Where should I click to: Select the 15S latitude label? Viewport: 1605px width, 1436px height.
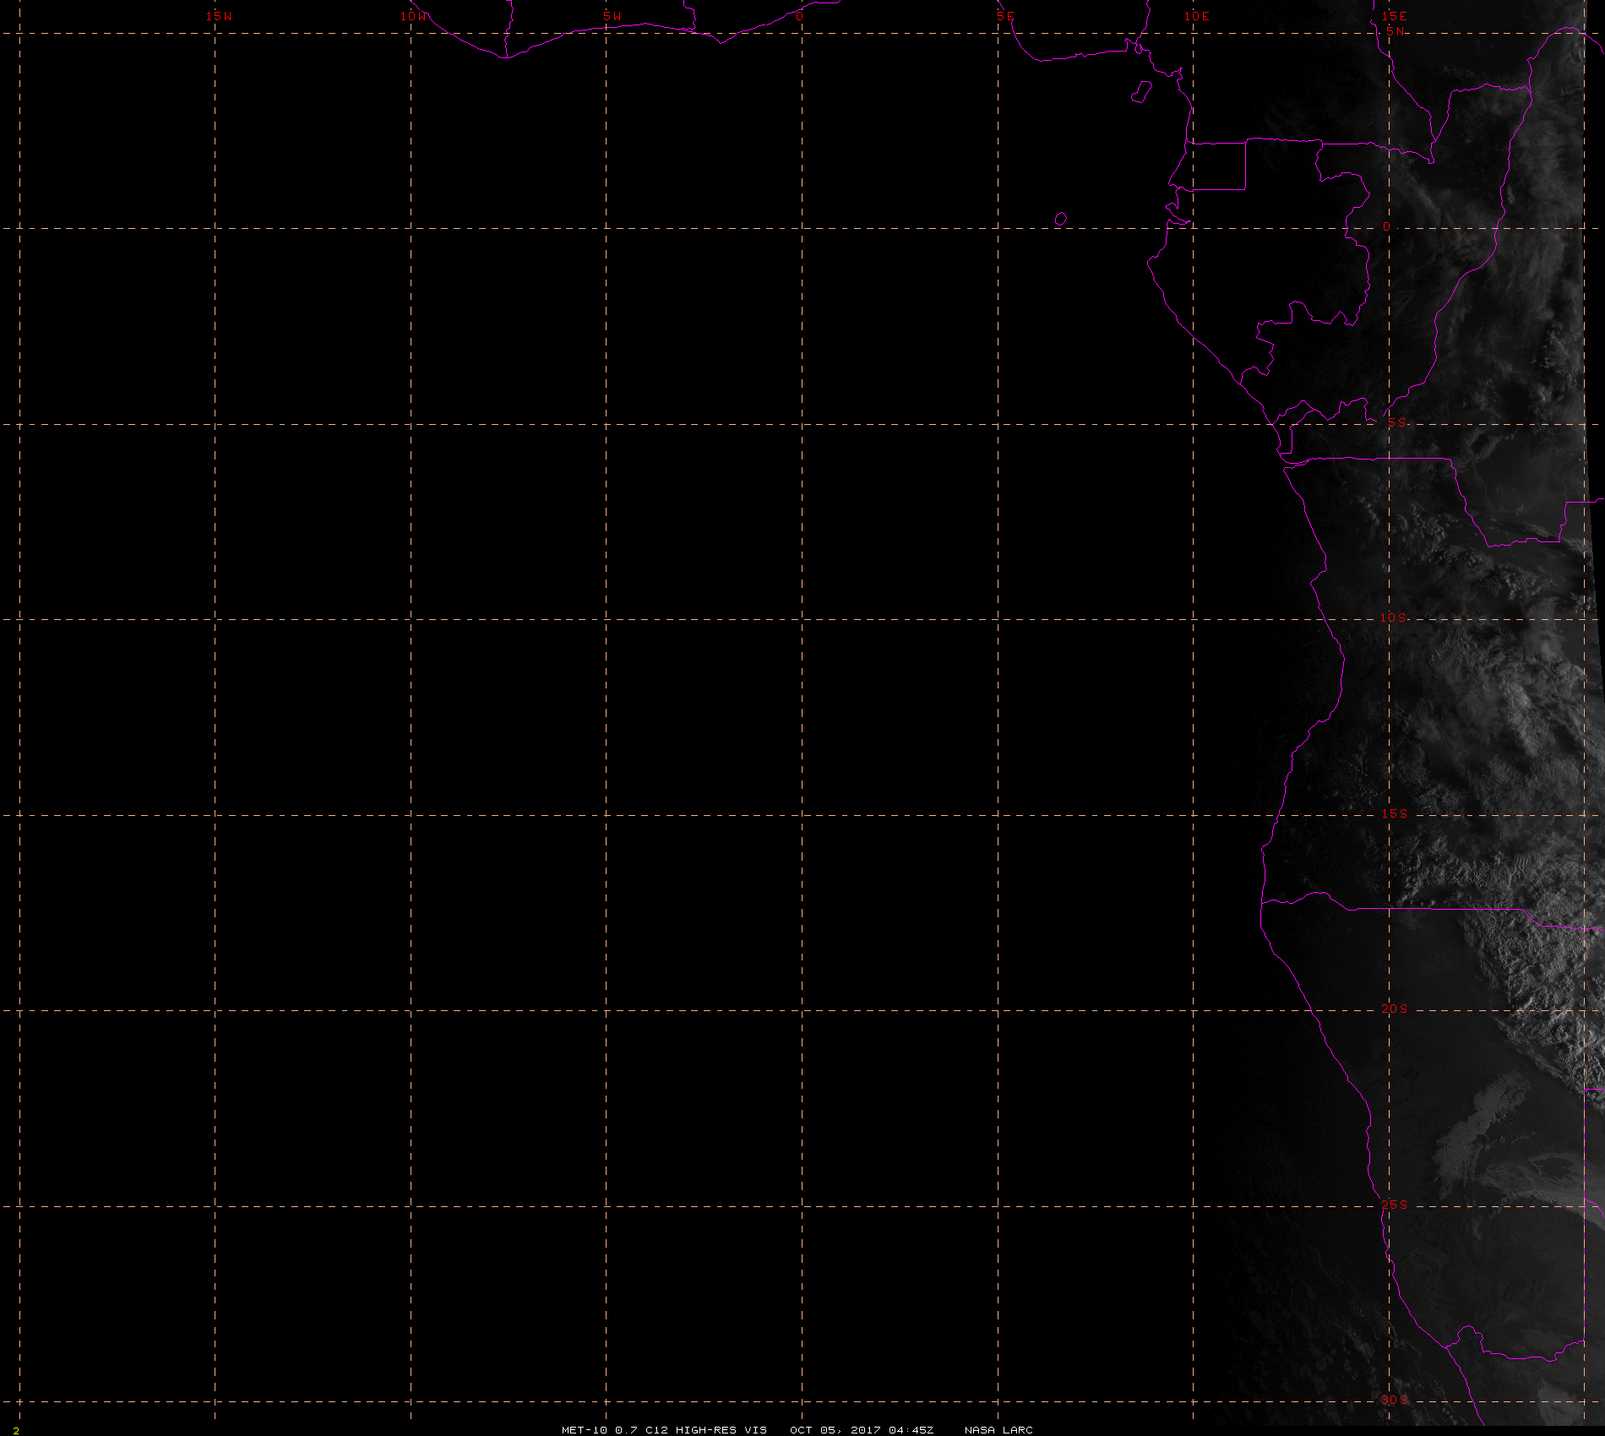[1394, 813]
